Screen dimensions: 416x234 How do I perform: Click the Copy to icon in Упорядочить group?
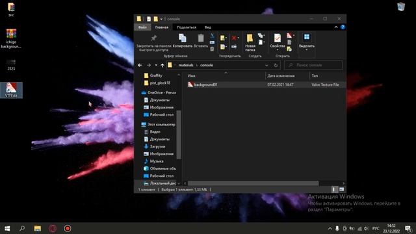(x=223, y=47)
